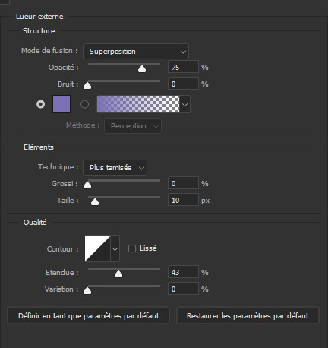
Task: Open the purple glow color swatch
Action: pyautogui.click(x=61, y=104)
